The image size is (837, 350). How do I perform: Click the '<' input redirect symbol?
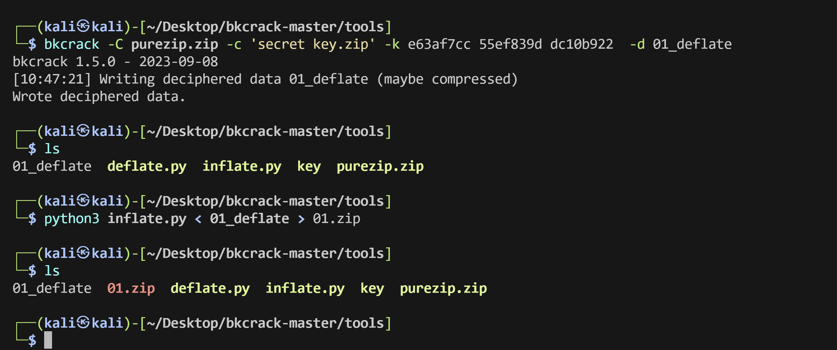coord(198,219)
